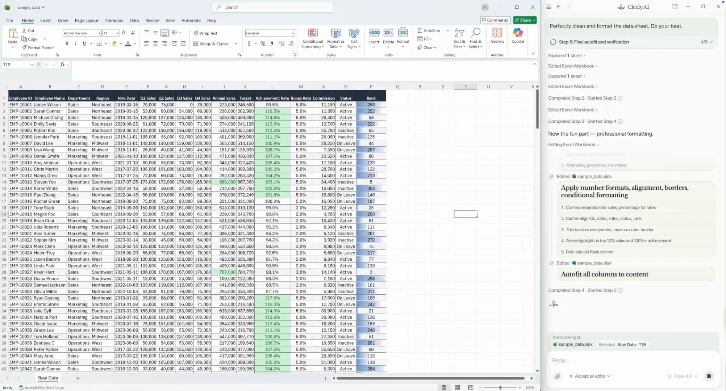Select the Raw Data sheet tab
This screenshot has width=726, height=391.
[48, 378]
